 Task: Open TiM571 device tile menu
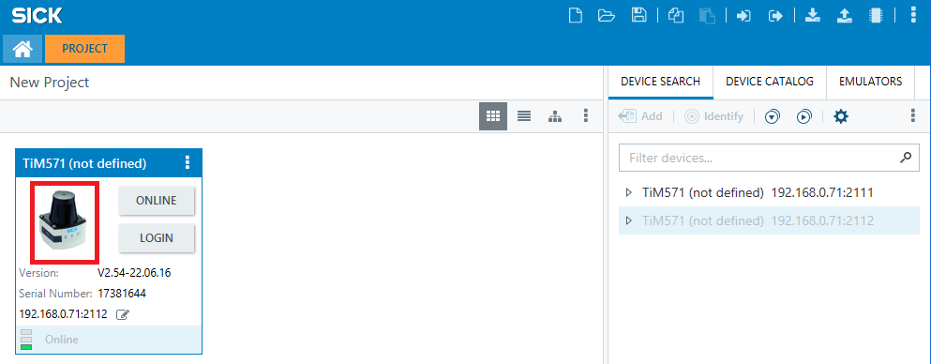188,162
